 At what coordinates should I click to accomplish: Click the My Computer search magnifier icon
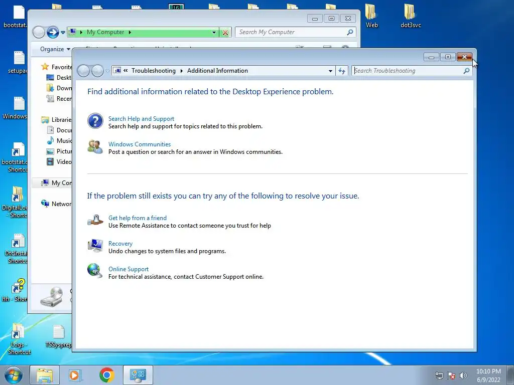tap(350, 32)
